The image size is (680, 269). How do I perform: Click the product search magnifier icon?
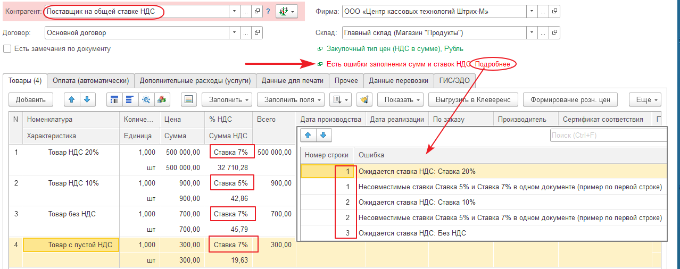pos(146,99)
